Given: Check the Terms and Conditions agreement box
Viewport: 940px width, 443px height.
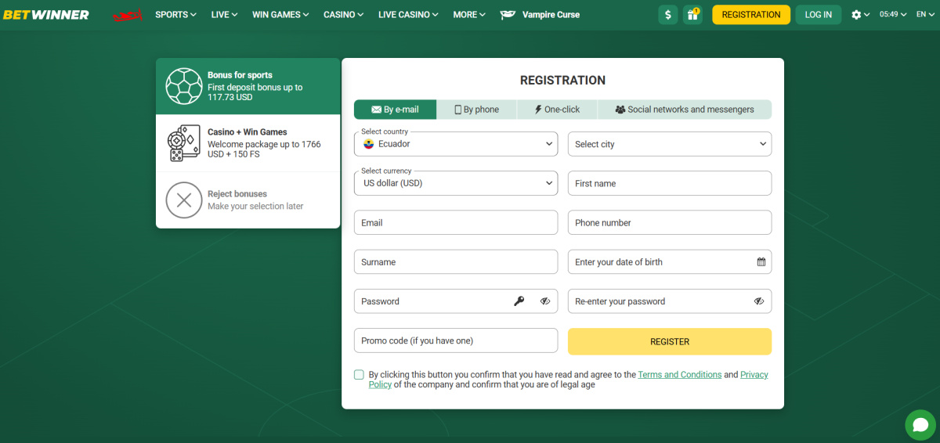Looking at the screenshot, I should [x=359, y=375].
